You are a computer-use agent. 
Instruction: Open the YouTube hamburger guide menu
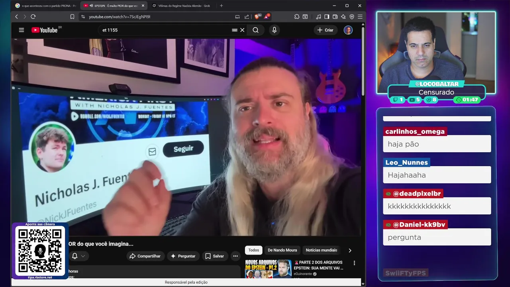(x=22, y=30)
